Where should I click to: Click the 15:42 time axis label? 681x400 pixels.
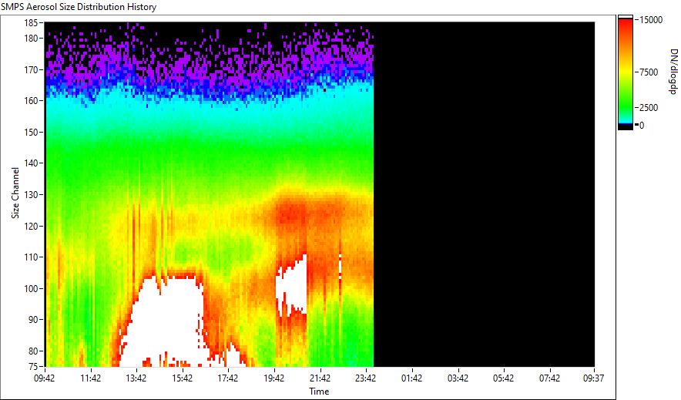(182, 378)
